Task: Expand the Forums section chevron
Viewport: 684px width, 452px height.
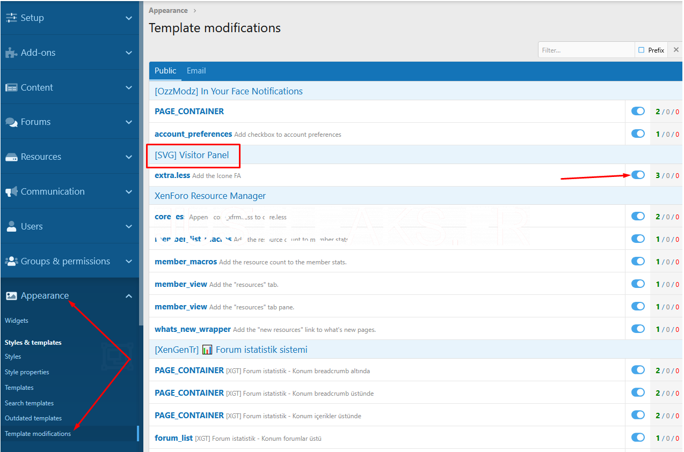Action: click(x=129, y=122)
